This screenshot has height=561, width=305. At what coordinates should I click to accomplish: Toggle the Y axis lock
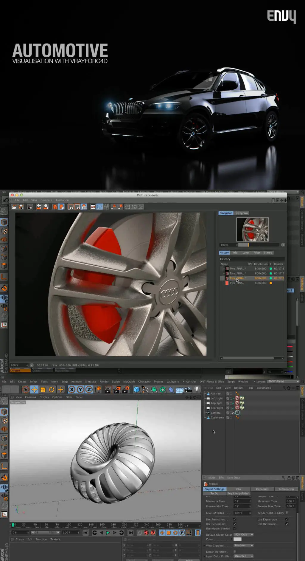coord(80,390)
